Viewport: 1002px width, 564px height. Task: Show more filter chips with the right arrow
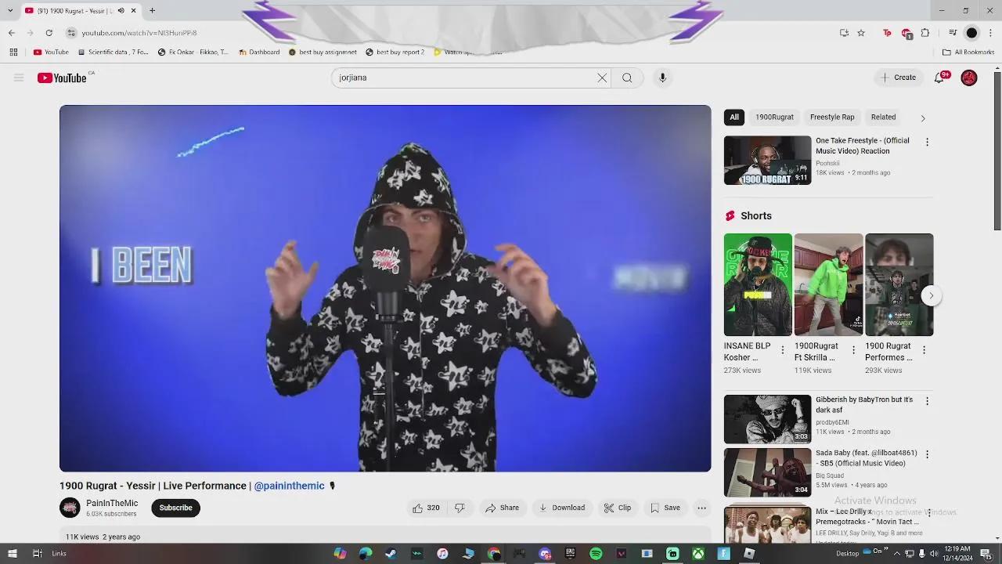pos(923,117)
